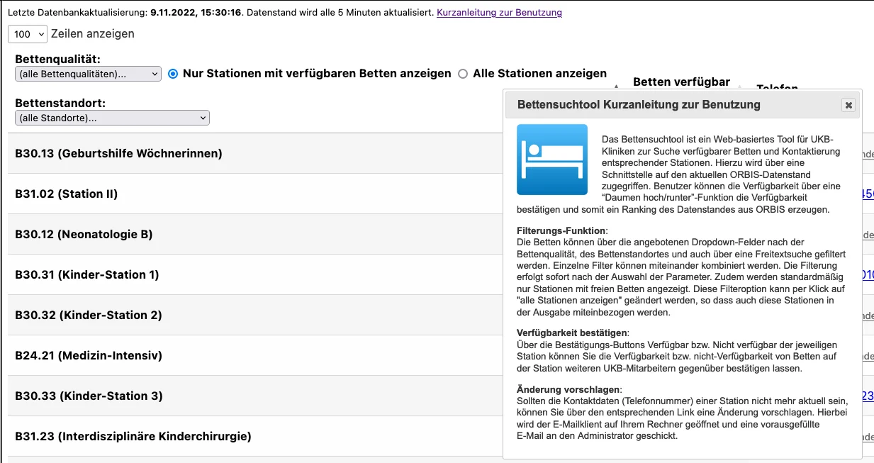Expand the Bettenqualität filter dropdown

89,74
